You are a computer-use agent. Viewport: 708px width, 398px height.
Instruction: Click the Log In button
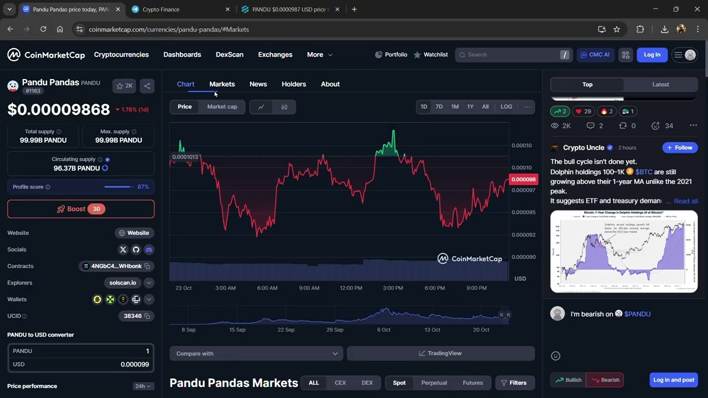point(652,55)
